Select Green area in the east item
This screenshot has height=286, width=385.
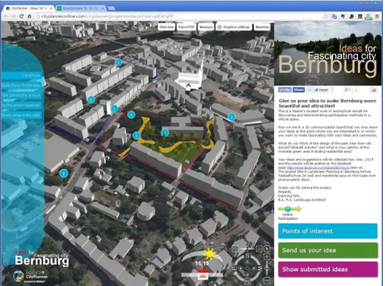pos(22,115)
